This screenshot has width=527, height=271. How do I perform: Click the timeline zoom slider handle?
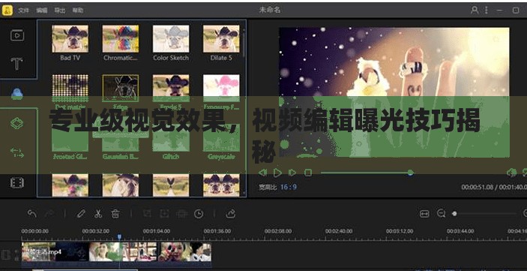click(454, 213)
